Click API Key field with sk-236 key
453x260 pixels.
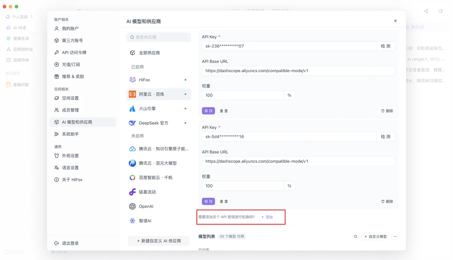[289, 46]
